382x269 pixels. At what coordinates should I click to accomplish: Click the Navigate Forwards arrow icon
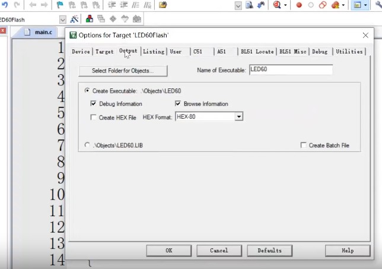44,5
